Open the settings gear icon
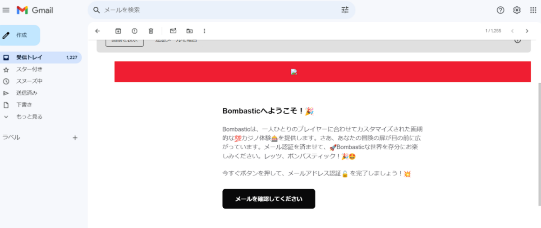This screenshot has height=228, width=541. (517, 10)
